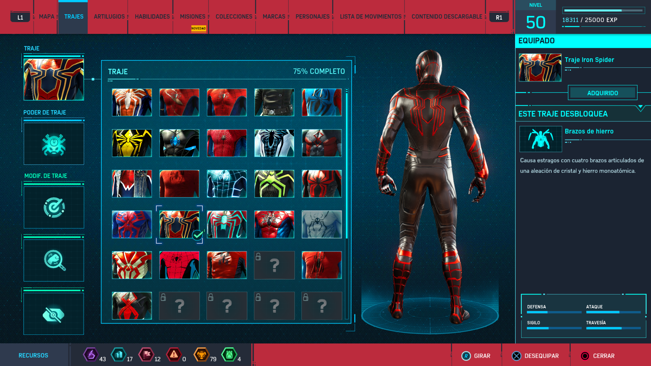This screenshot has height=366, width=651.
Task: Open the Habilidades tab
Action: click(152, 17)
